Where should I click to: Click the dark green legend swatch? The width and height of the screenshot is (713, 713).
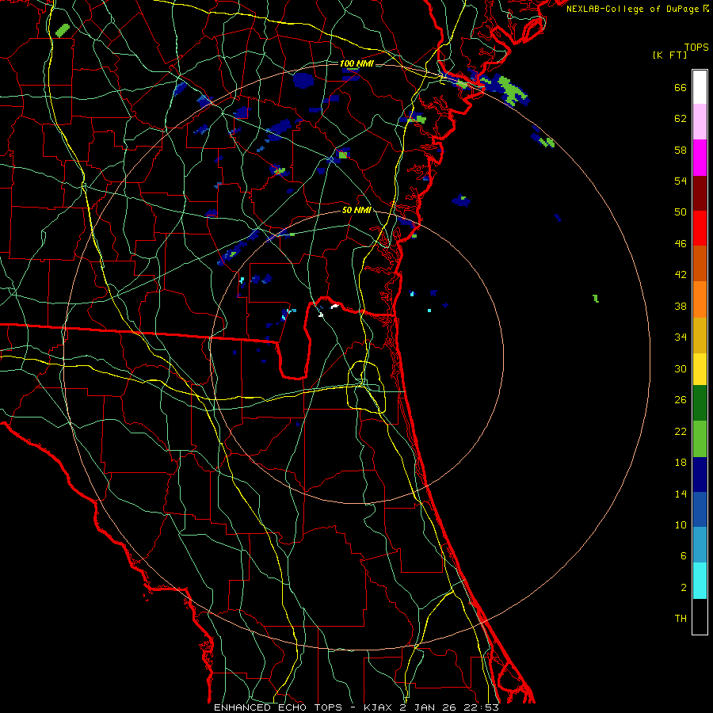click(700, 403)
